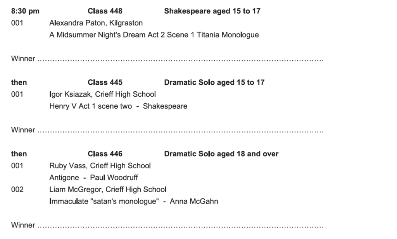Viewport: 397px width, 239px height.
Task: Click the "then" label before Class 445
Action: point(19,82)
